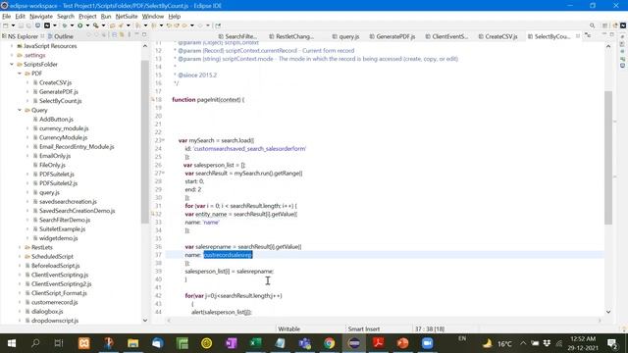Click the Search magnifier icon at top right
The width and height of the screenshot is (628, 353).
pyautogui.click(x=592, y=25)
